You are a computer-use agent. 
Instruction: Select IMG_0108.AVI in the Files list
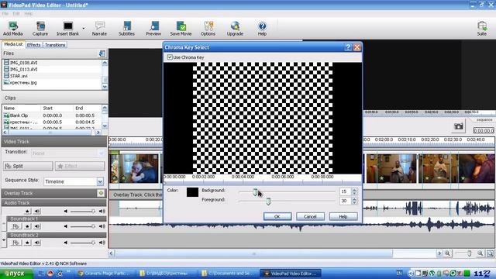tap(21, 63)
